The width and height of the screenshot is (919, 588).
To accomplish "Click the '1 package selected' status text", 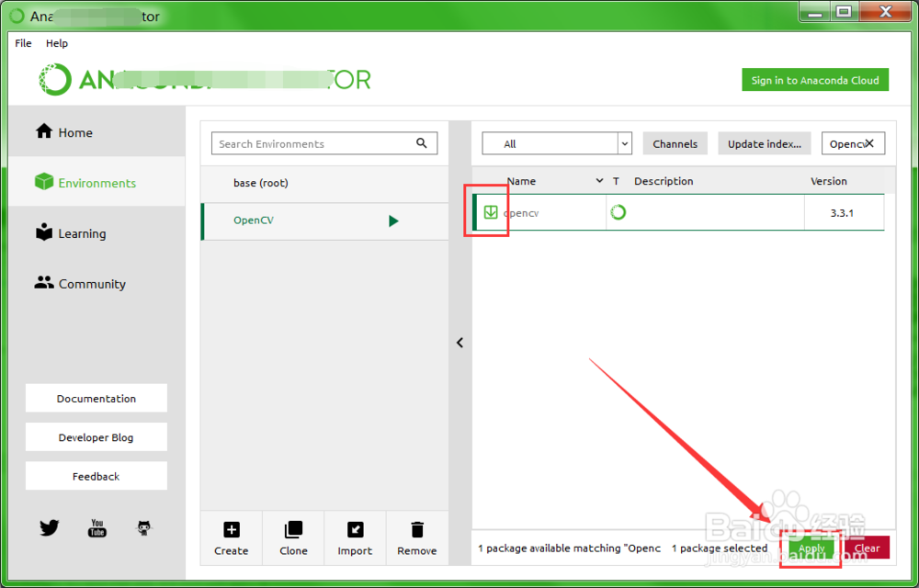I will [720, 548].
